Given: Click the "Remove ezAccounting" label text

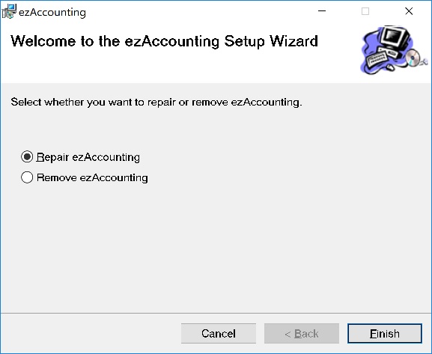Looking at the screenshot, I should pyautogui.click(x=92, y=177).
